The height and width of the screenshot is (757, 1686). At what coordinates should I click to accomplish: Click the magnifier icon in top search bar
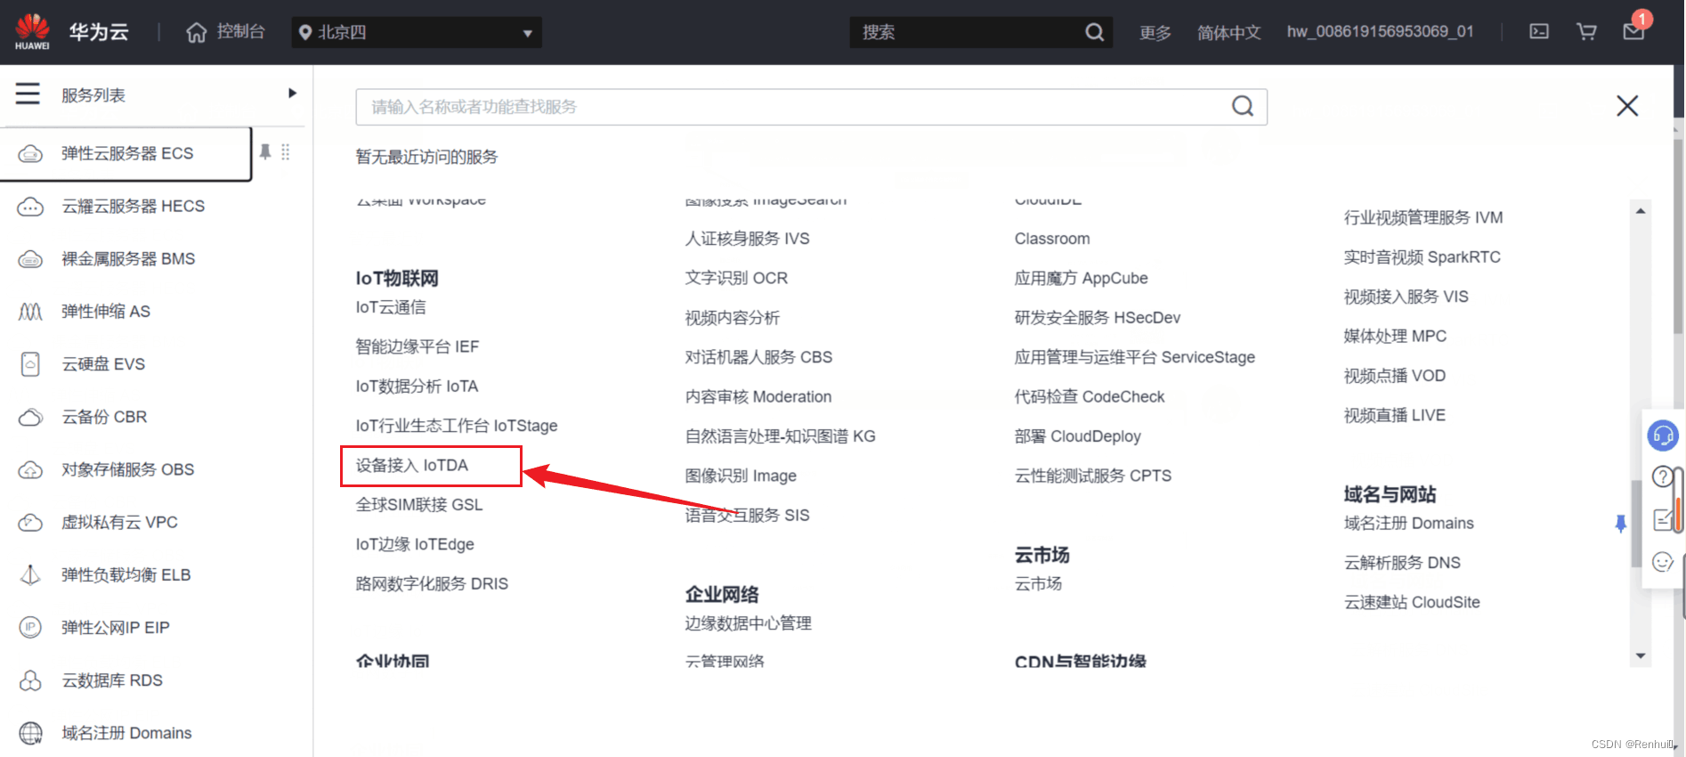coord(1094,32)
